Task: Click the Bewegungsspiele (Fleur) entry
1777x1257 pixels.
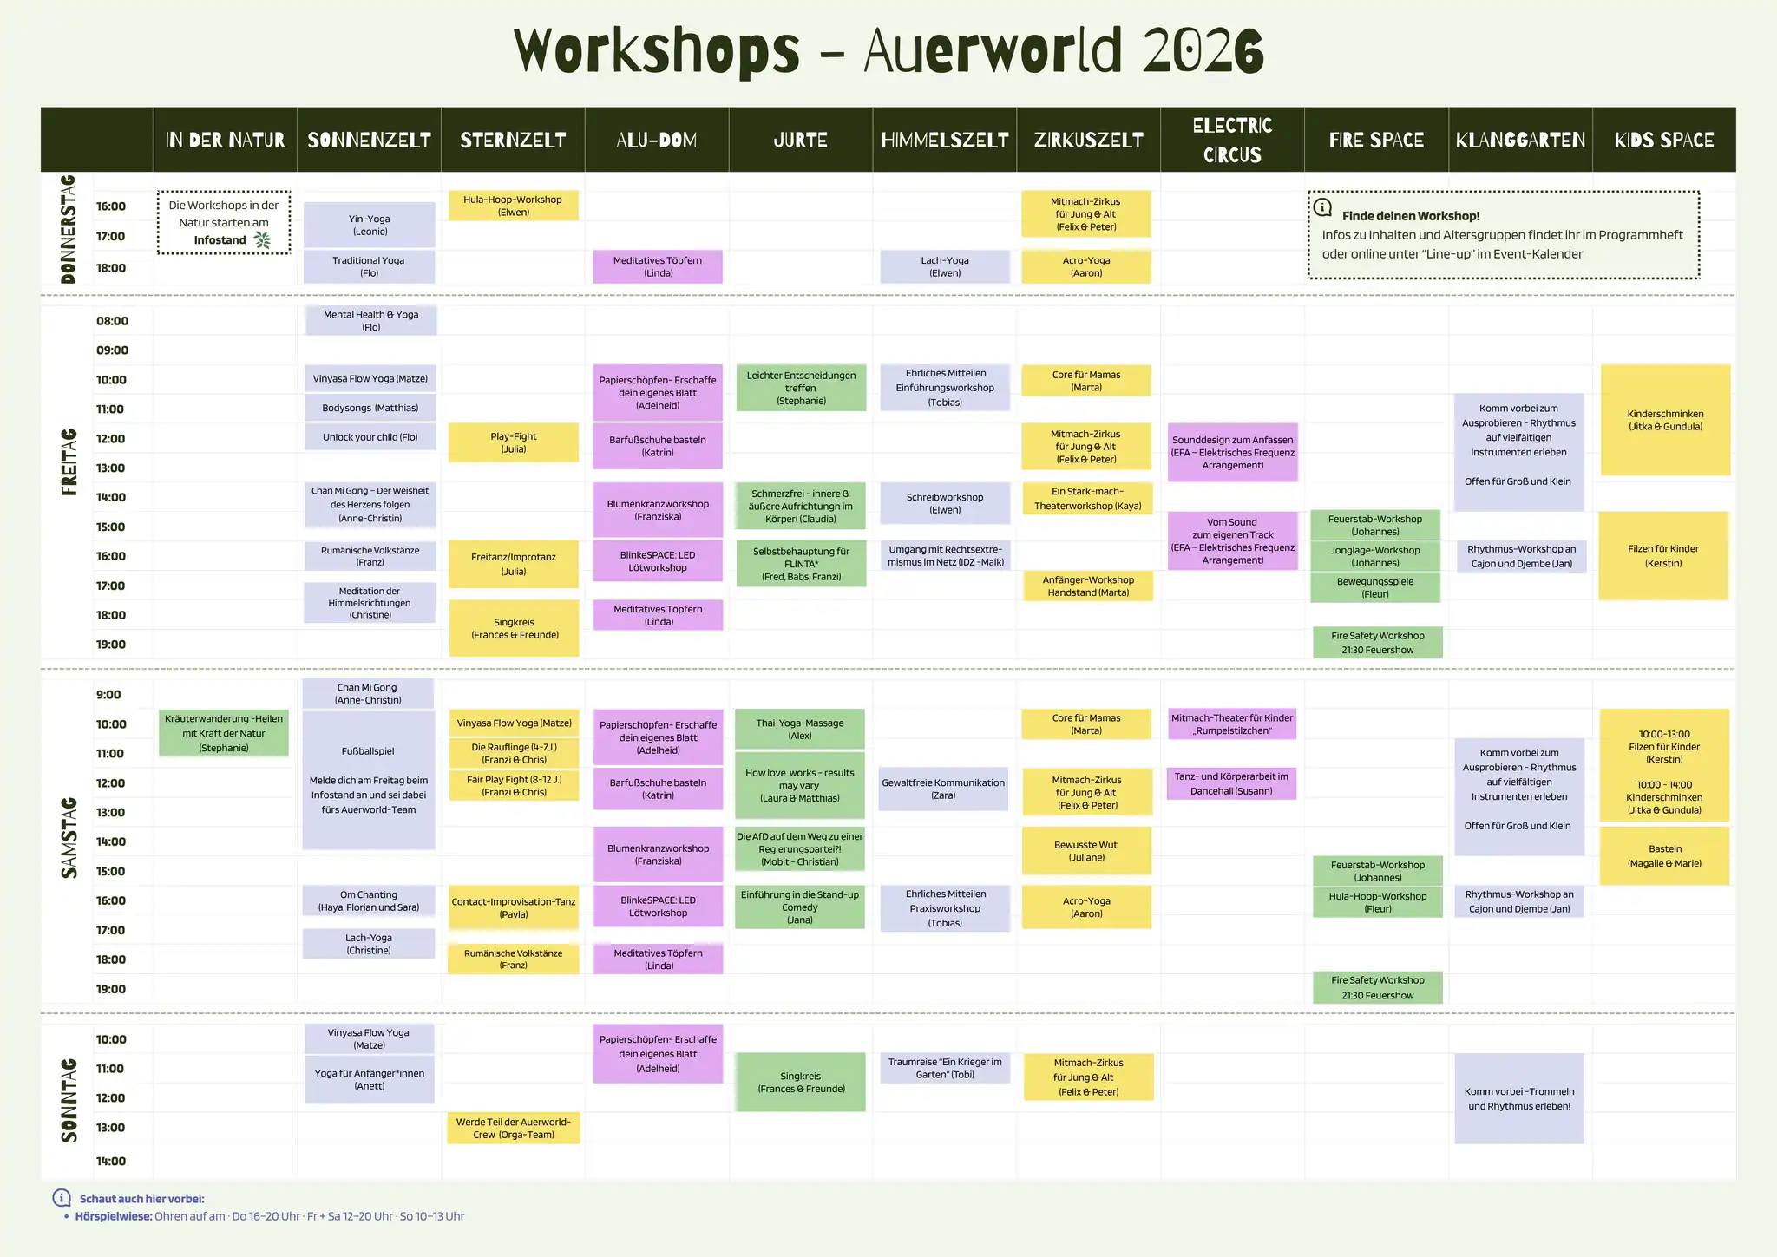Action: point(1375,587)
